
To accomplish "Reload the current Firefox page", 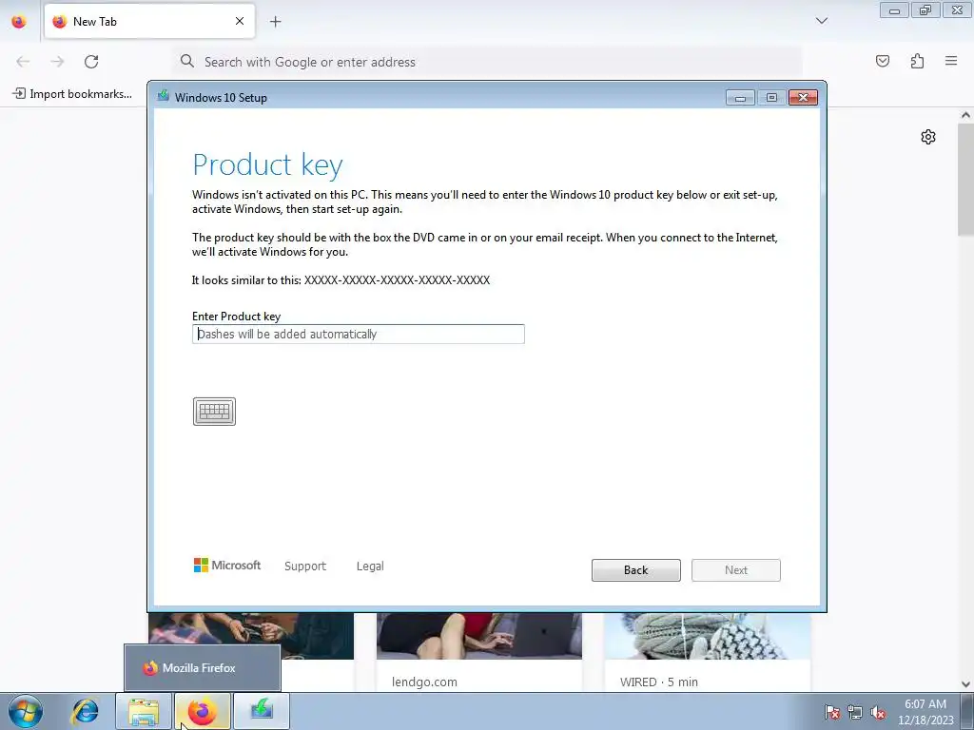I will point(91,62).
